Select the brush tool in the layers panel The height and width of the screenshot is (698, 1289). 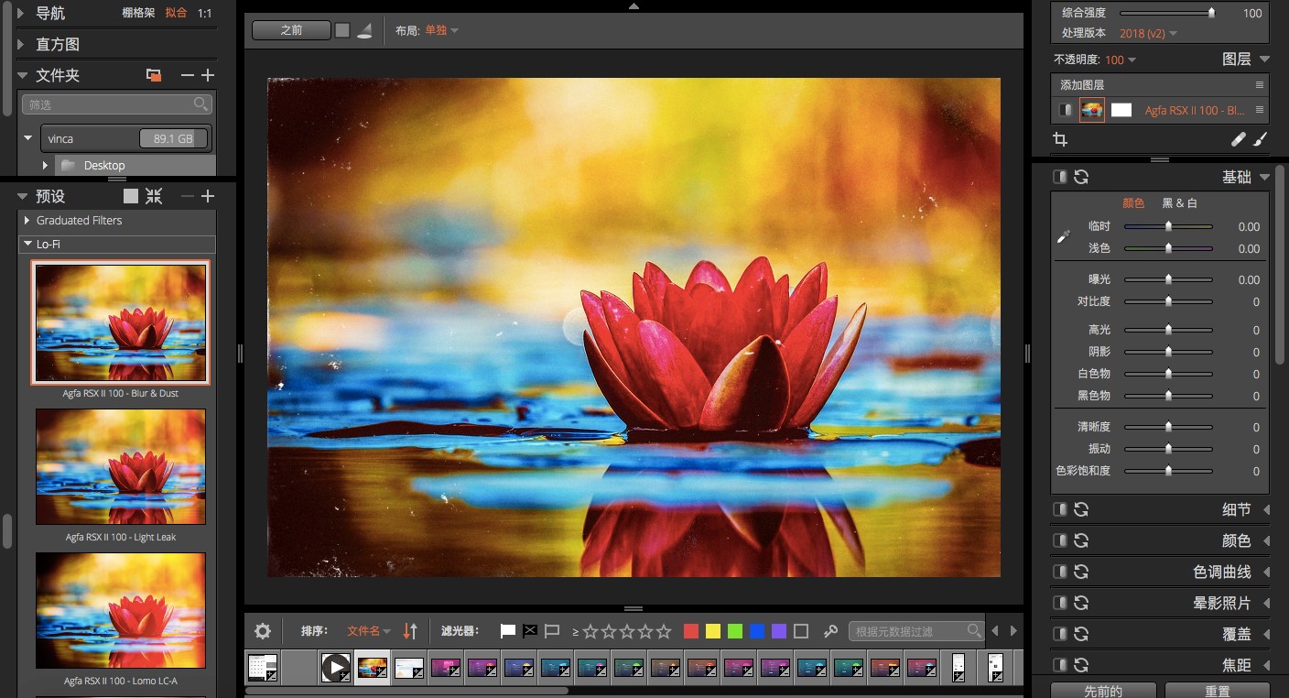1262,139
